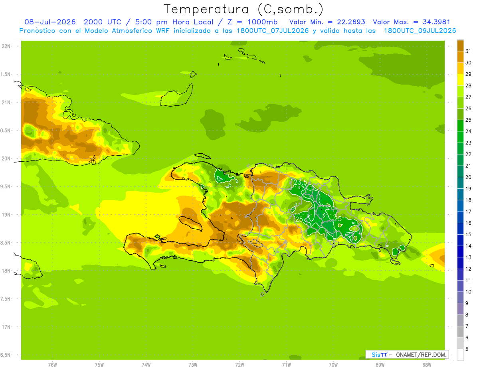Click the "22N" latitude axis label
The width and height of the screenshot is (479, 370).
click(x=6, y=46)
